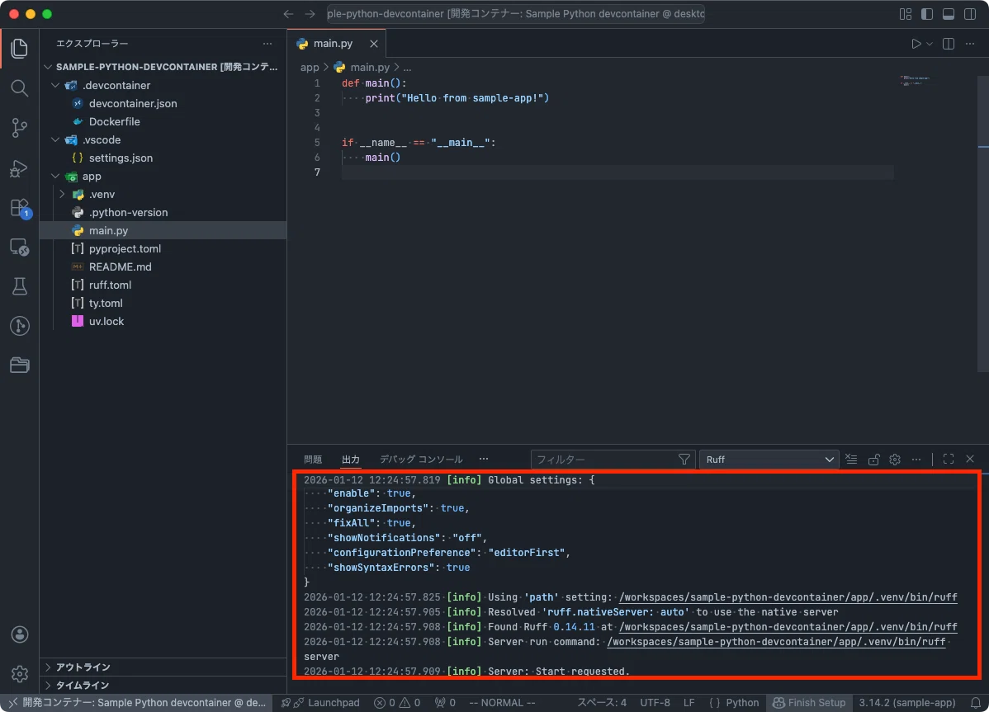Open the Explorer view in activity bar
The width and height of the screenshot is (989, 712).
[20, 49]
